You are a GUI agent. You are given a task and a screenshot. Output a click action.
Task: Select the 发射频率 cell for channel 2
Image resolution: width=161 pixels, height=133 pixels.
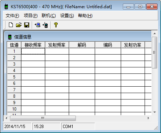tap(57, 58)
